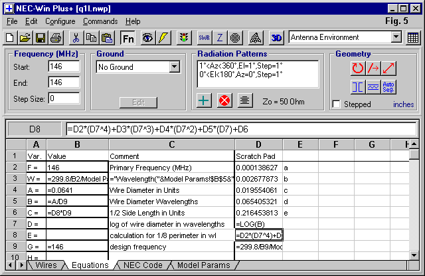Click the inches units label
425x276 pixels.
(403, 104)
